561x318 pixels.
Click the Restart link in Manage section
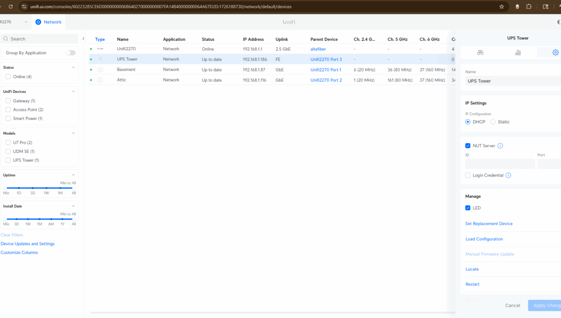coord(472,284)
